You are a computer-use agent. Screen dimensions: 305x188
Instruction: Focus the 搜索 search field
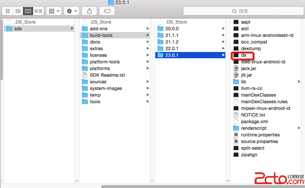coord(243,11)
